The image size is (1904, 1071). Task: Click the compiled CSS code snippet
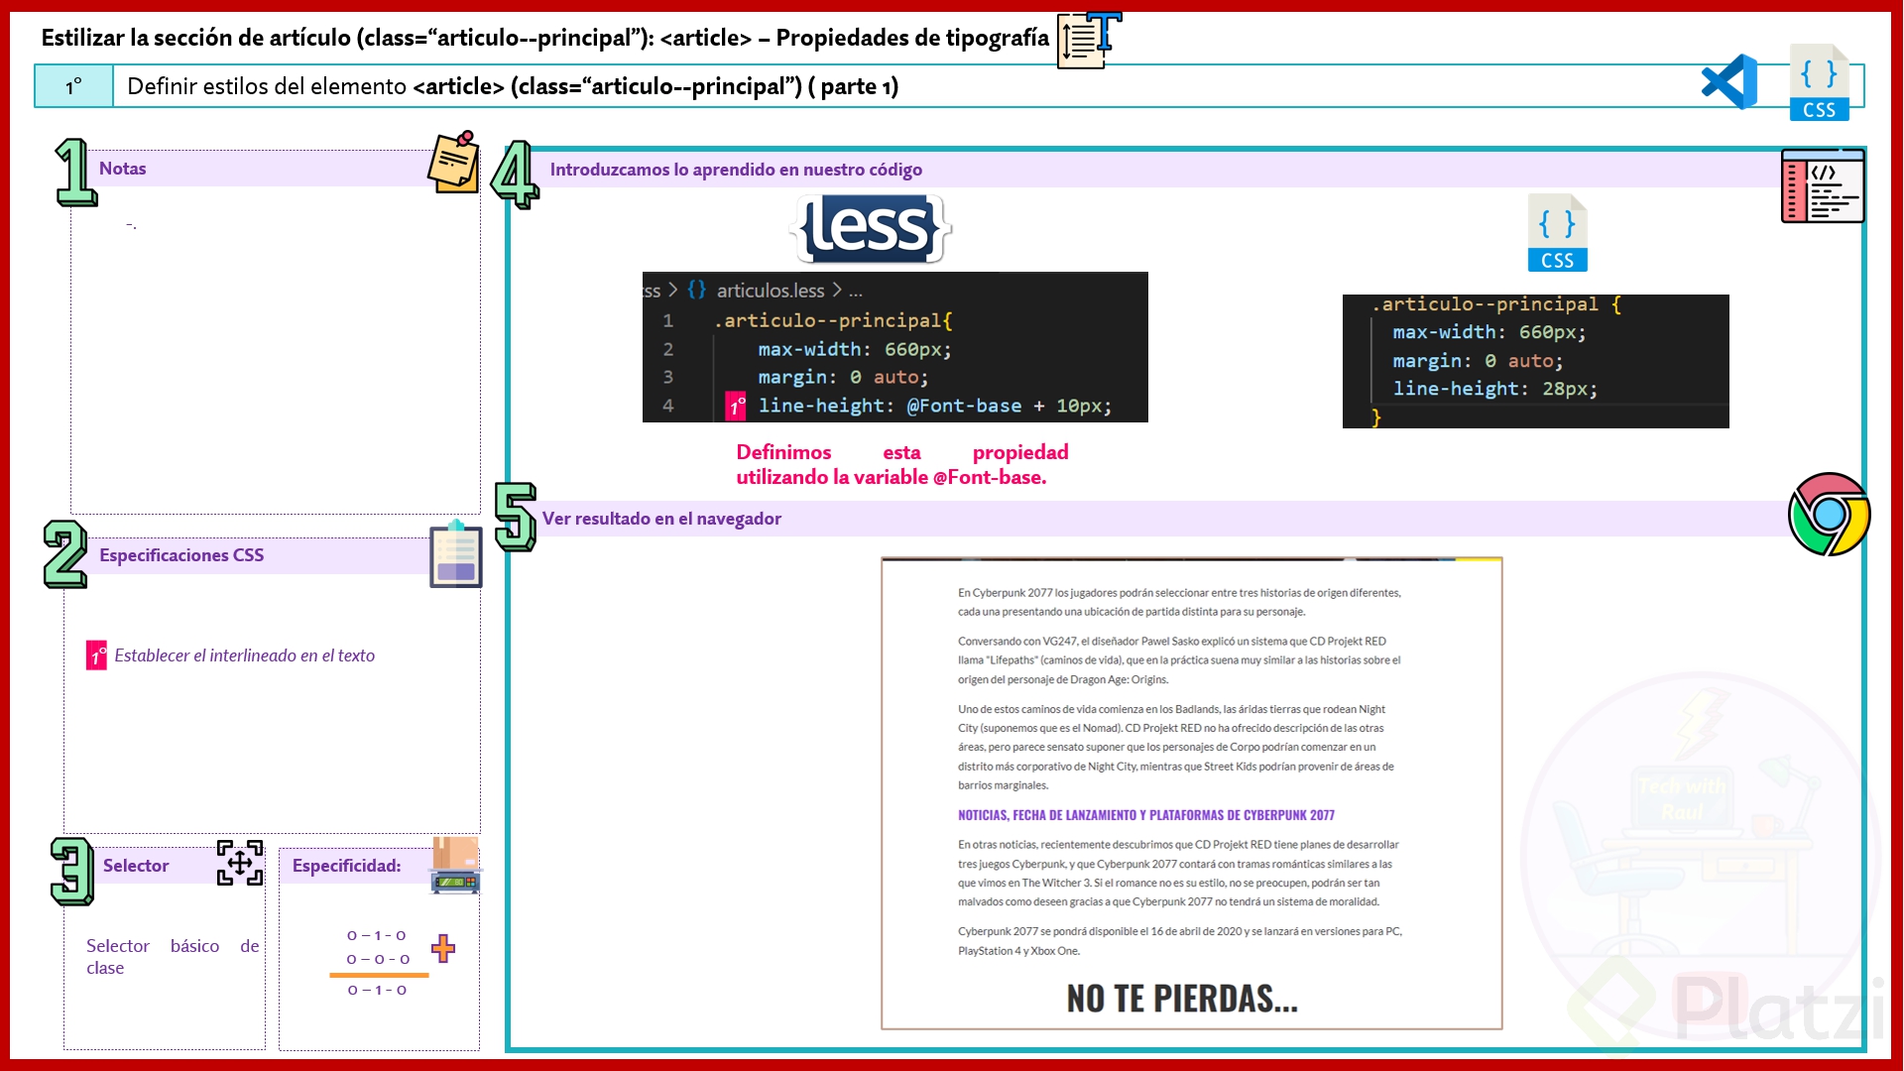tap(1534, 361)
